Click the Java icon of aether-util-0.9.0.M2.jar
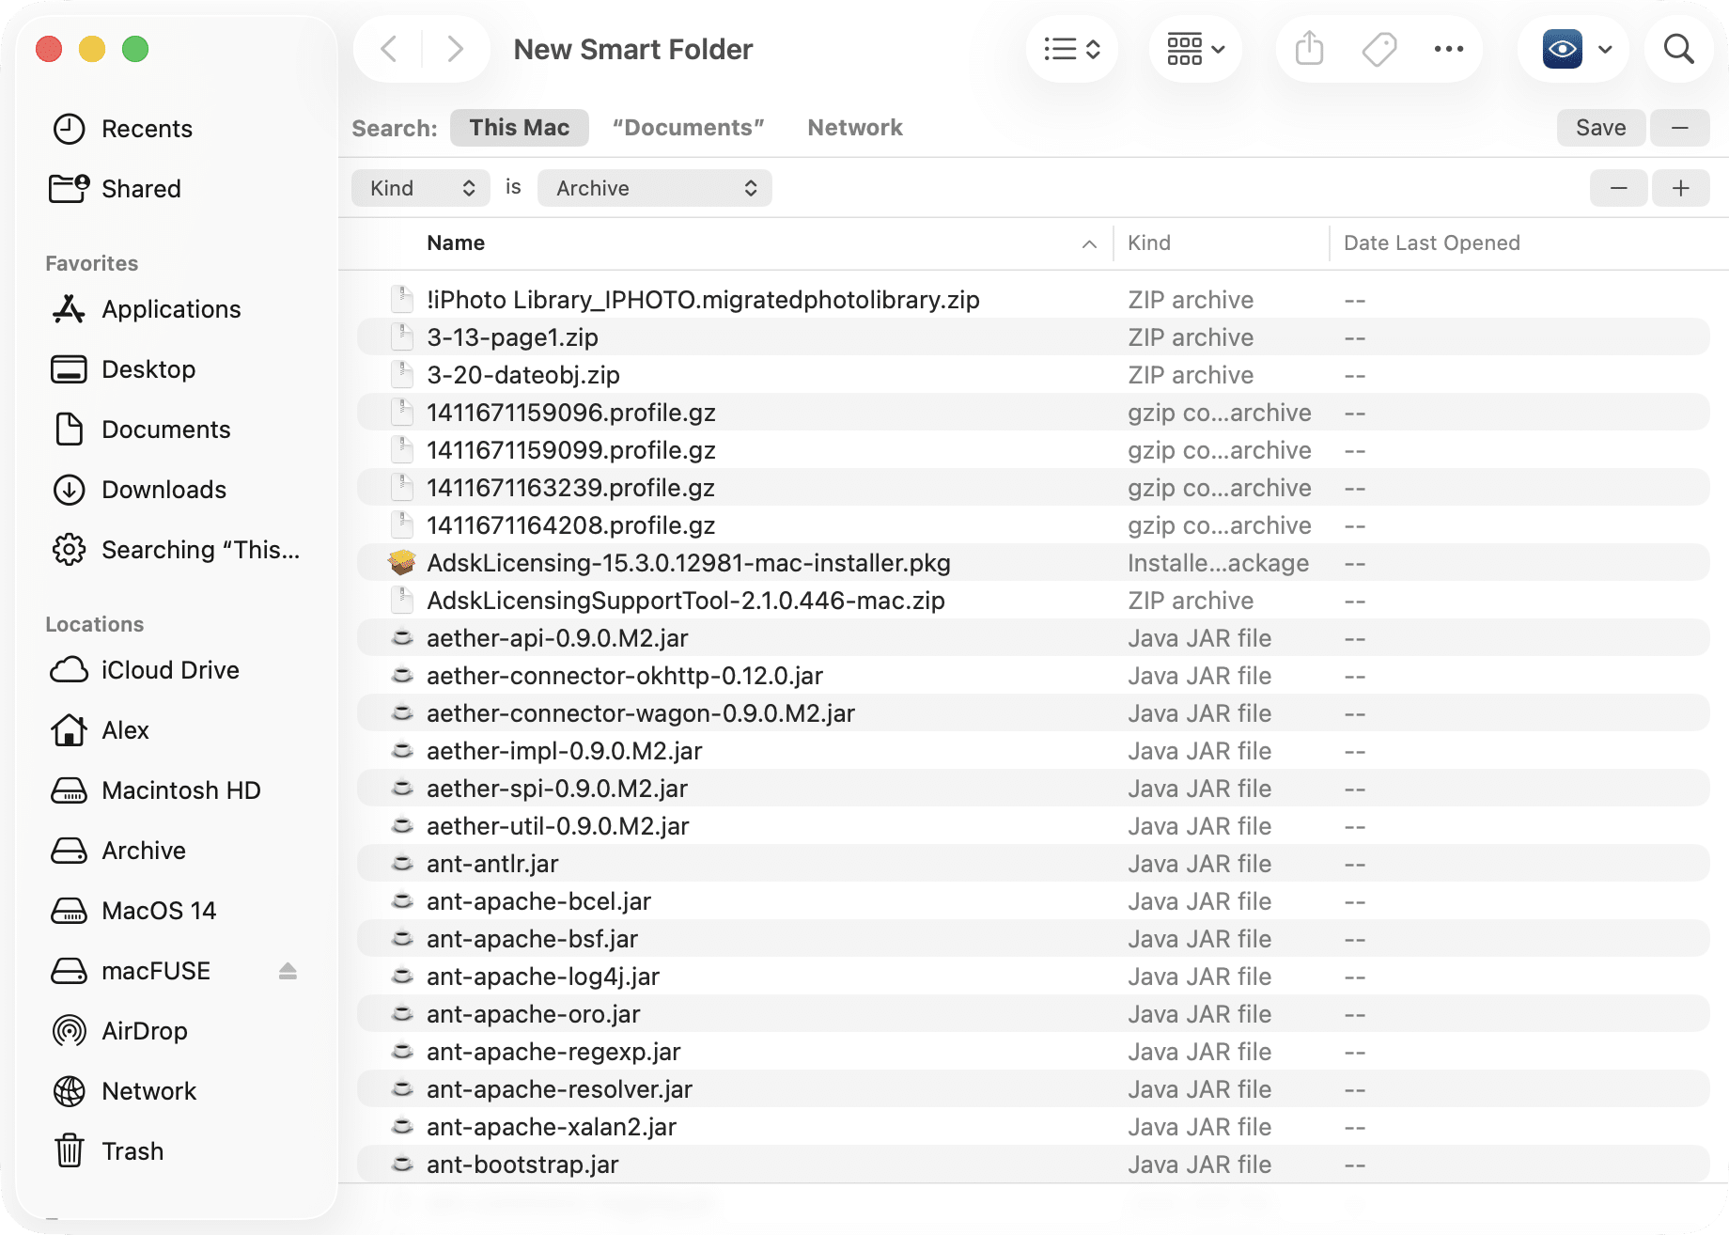This screenshot has height=1235, width=1729. coord(402,826)
